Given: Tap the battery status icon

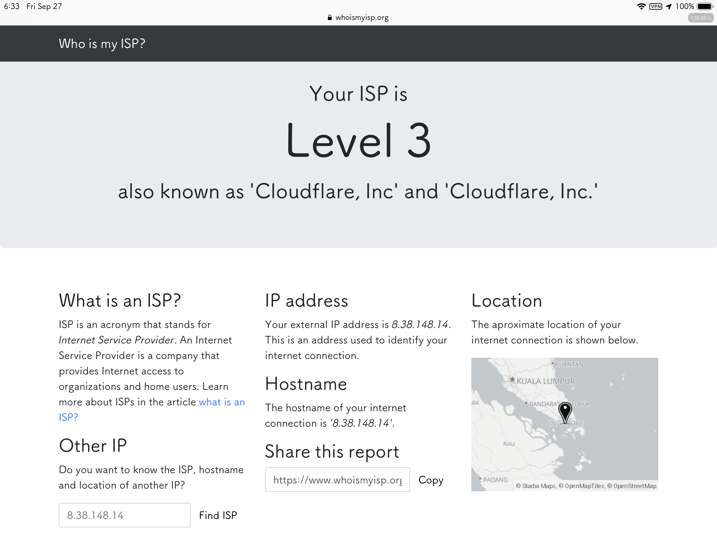Looking at the screenshot, I should point(704,6).
